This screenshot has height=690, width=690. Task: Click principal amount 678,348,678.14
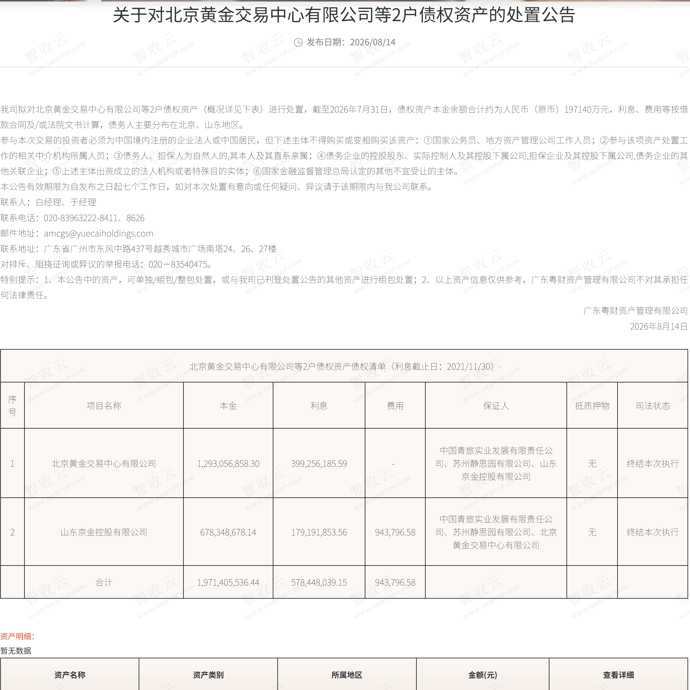tap(228, 532)
